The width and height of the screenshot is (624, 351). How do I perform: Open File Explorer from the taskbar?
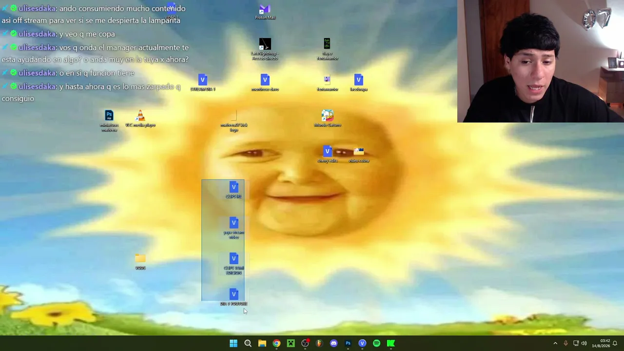point(262,343)
